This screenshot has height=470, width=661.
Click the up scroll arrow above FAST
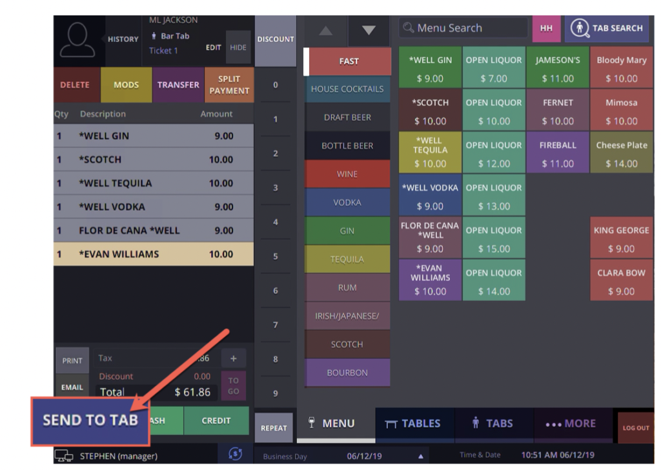tap(325, 30)
